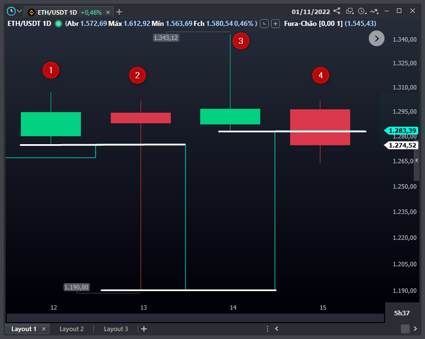
Task: Add a new chart tab with plus
Action: click(x=119, y=12)
